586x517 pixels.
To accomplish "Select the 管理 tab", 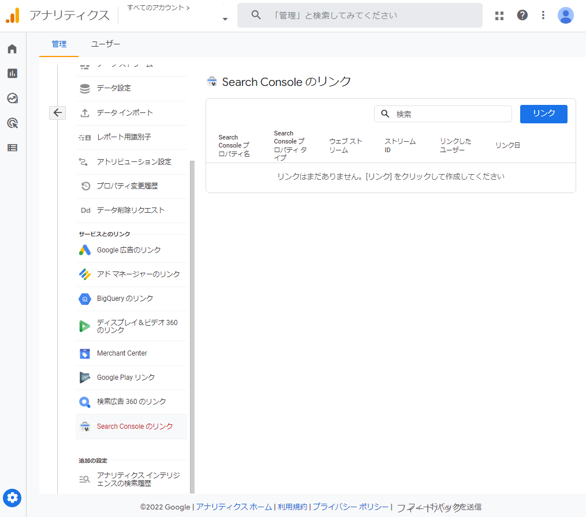I will pyautogui.click(x=59, y=44).
